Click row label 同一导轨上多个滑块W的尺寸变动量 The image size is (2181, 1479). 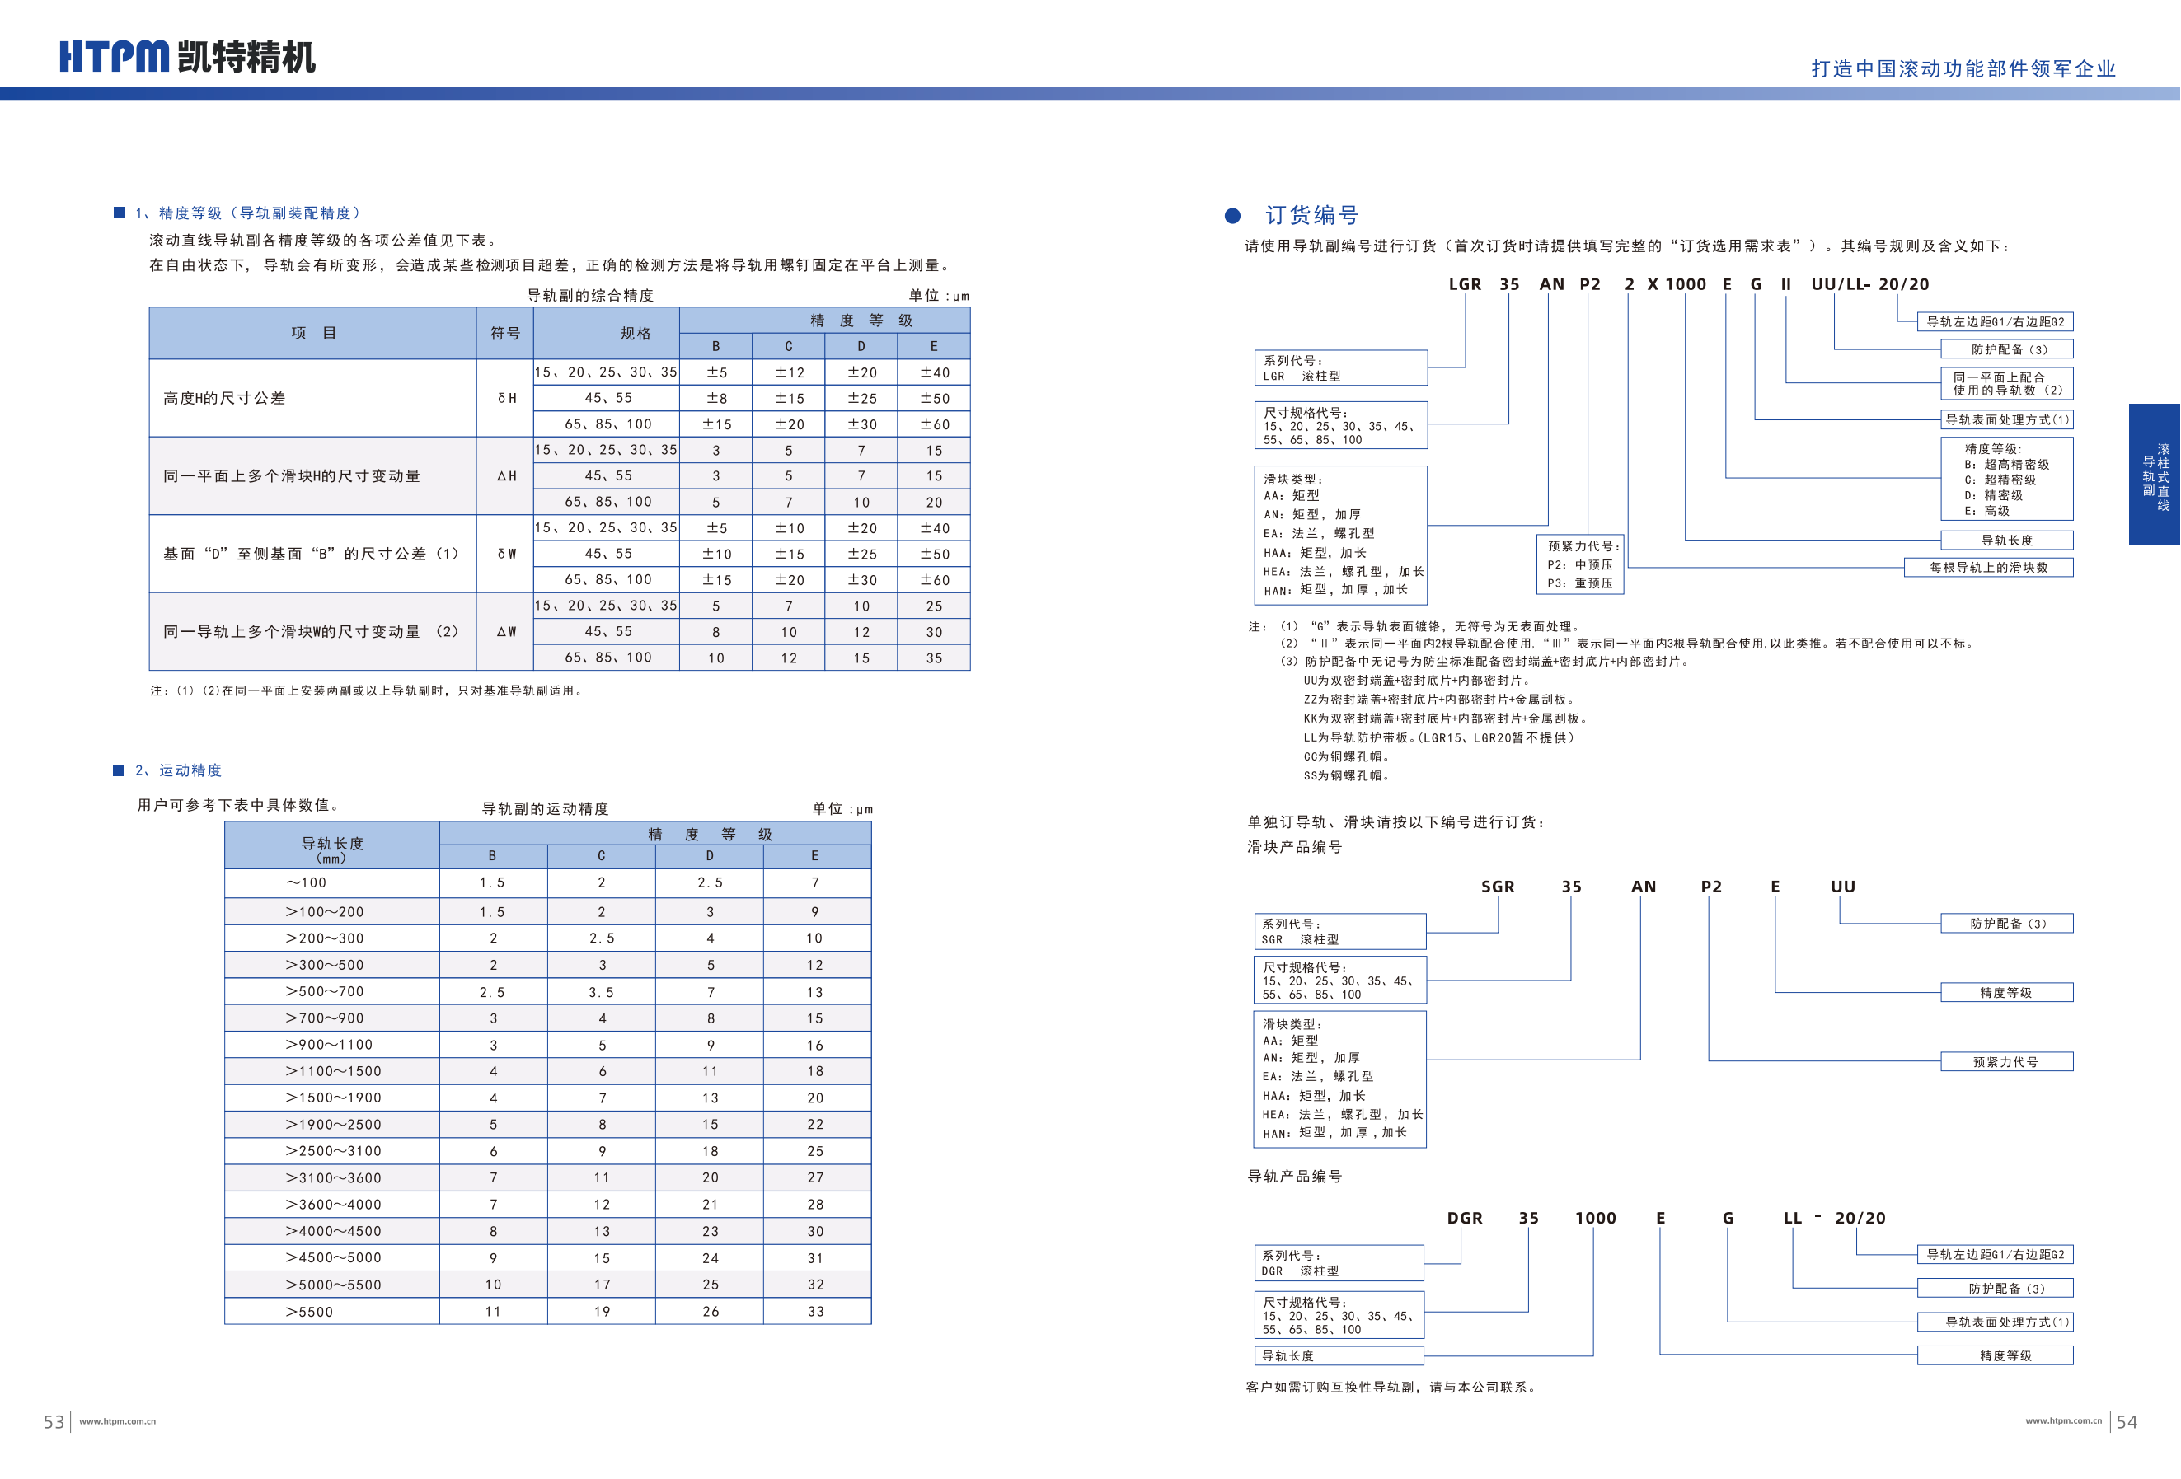[312, 631]
